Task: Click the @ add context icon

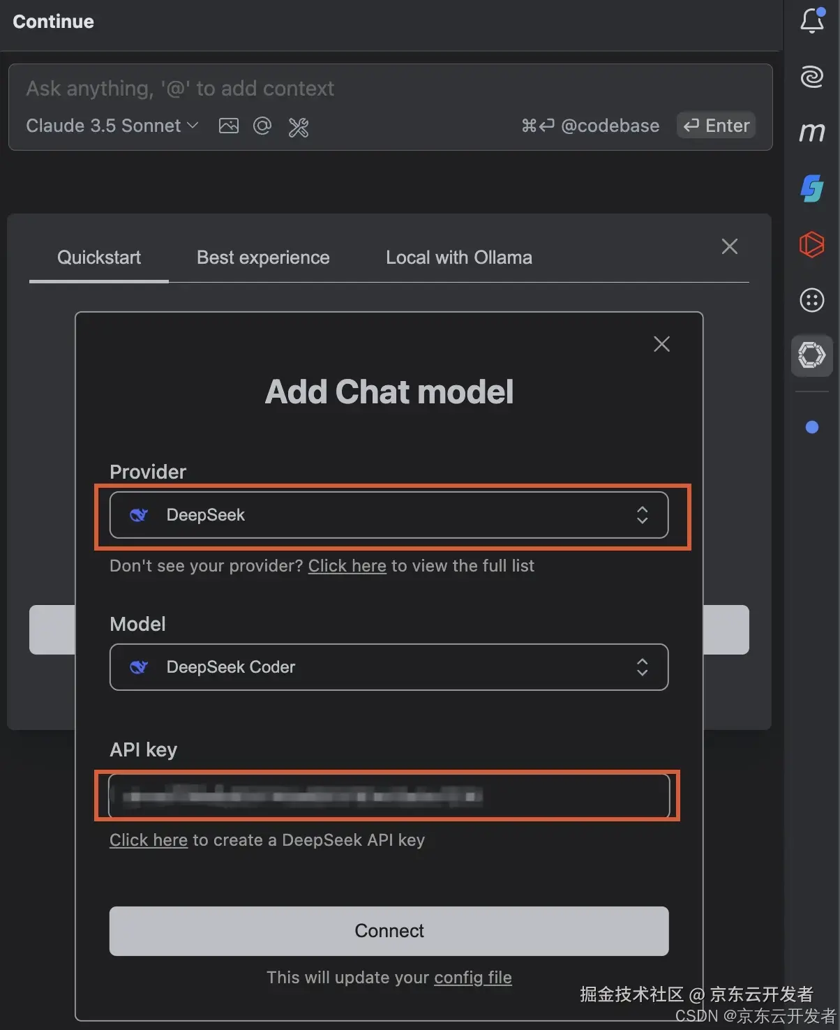Action: (x=262, y=126)
